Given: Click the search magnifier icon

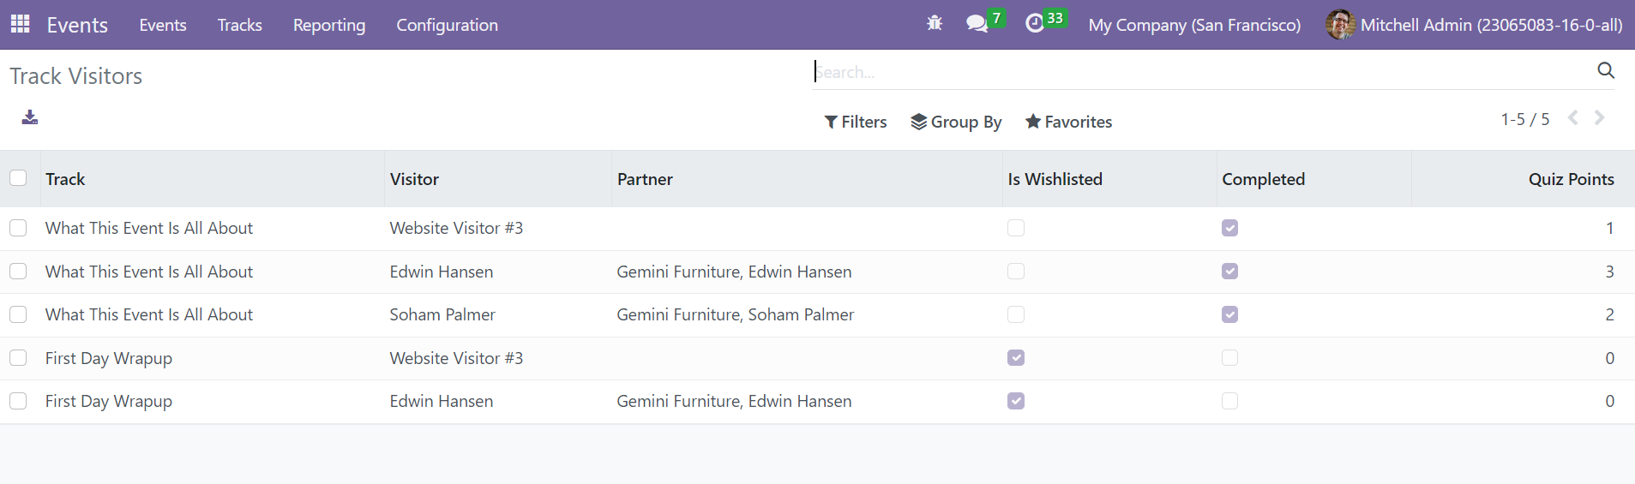Looking at the screenshot, I should 1606,71.
